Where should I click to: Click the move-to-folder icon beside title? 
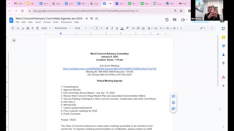tap(92, 19)
